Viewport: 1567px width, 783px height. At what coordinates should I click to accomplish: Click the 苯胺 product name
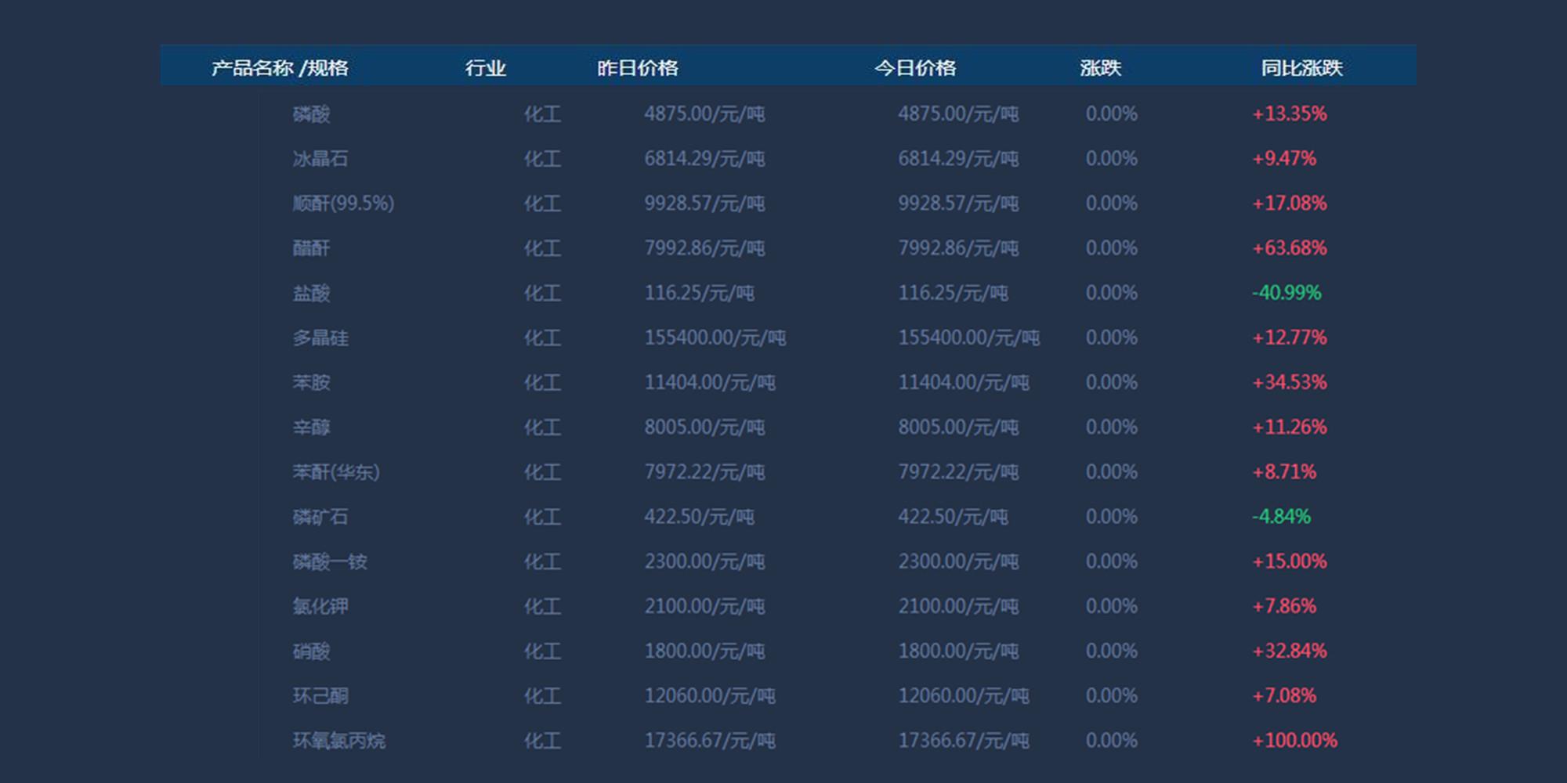[x=311, y=383]
